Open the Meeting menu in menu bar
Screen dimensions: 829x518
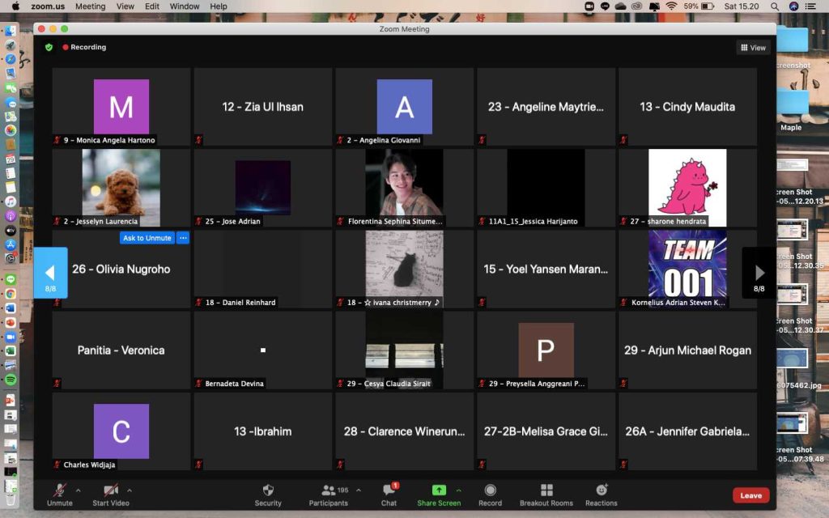(90, 6)
